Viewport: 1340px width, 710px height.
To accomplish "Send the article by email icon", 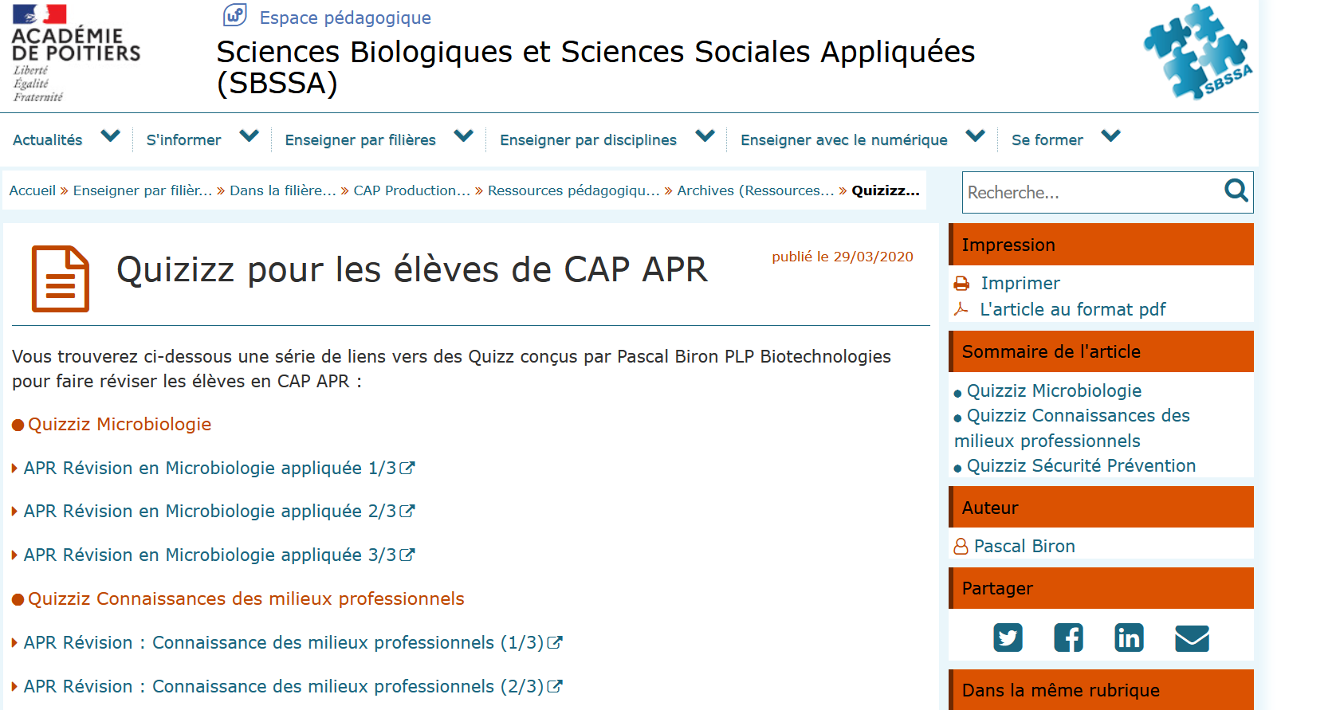I will pyautogui.click(x=1192, y=638).
